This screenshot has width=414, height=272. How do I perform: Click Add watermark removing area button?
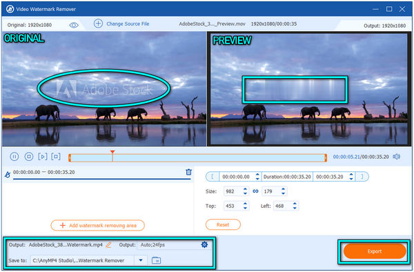click(98, 225)
